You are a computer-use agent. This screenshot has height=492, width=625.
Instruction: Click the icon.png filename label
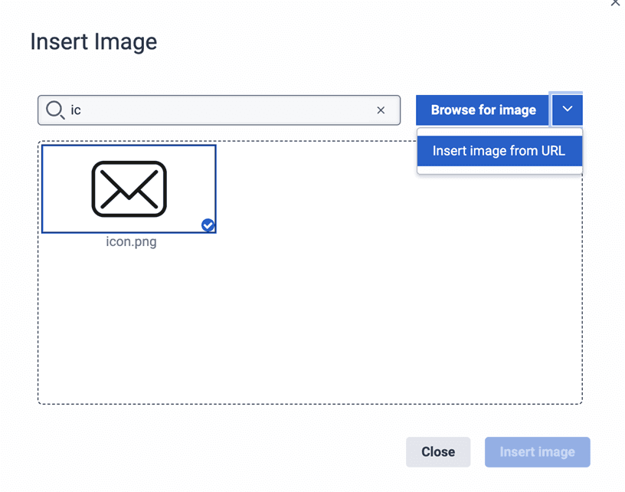coord(131,242)
